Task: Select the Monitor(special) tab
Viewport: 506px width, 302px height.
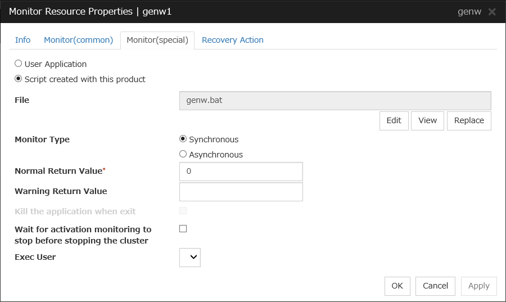Action: click(x=157, y=40)
